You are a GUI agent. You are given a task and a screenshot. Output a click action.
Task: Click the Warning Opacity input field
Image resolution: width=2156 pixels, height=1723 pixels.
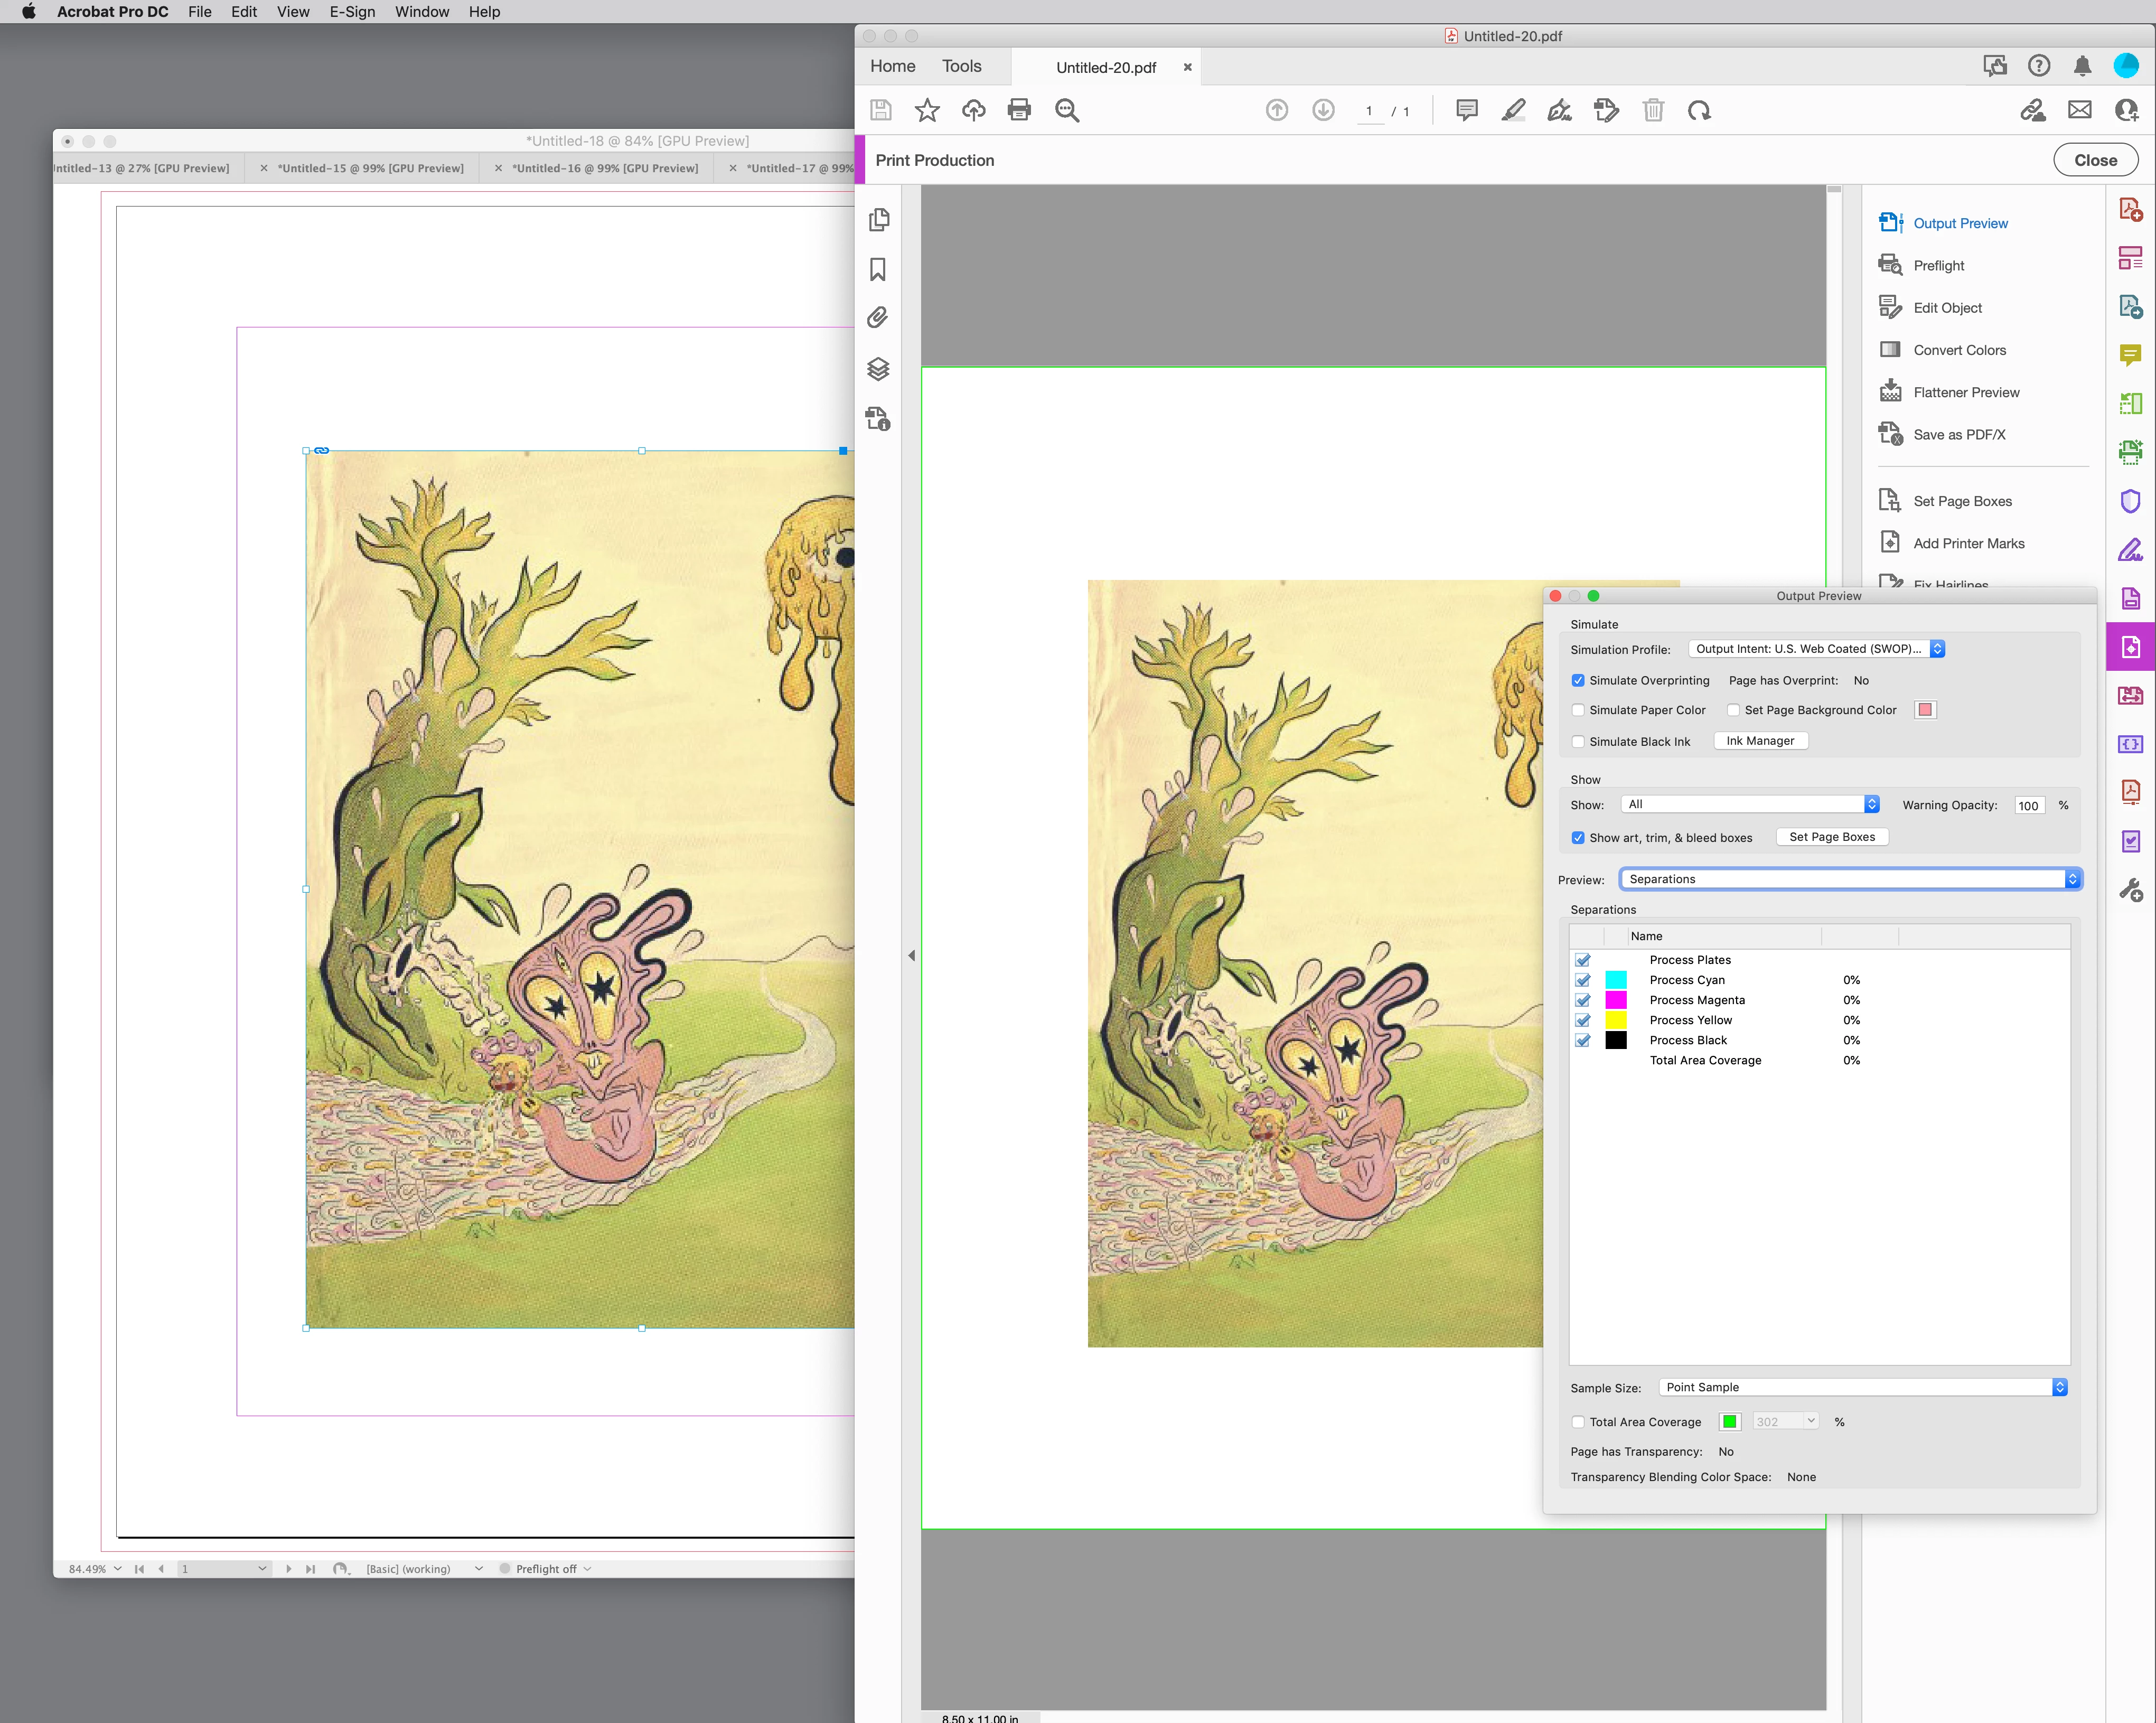point(2029,806)
